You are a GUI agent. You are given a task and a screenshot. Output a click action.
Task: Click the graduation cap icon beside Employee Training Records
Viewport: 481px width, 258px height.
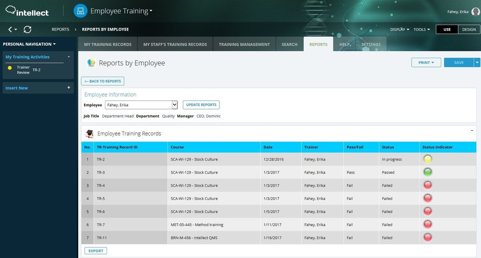[89, 134]
